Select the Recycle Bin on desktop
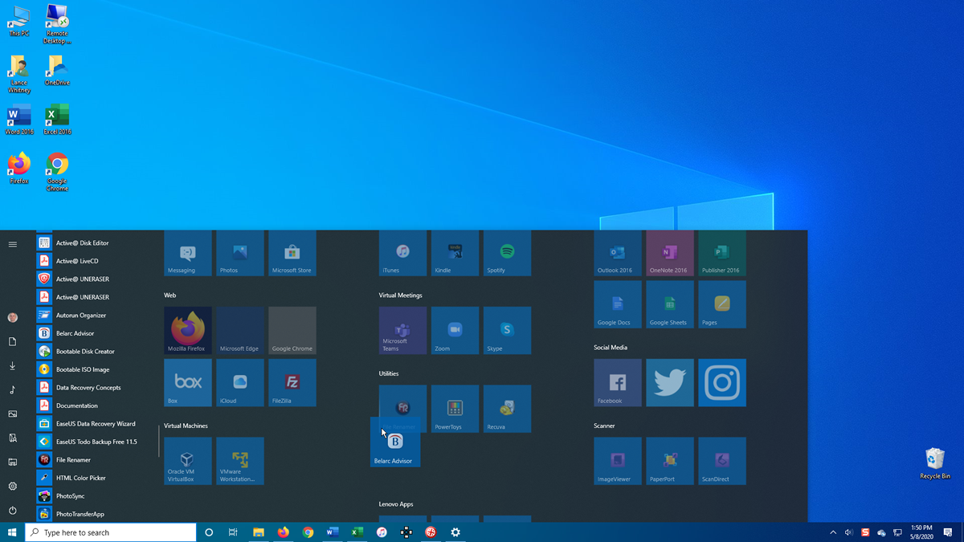 click(935, 463)
